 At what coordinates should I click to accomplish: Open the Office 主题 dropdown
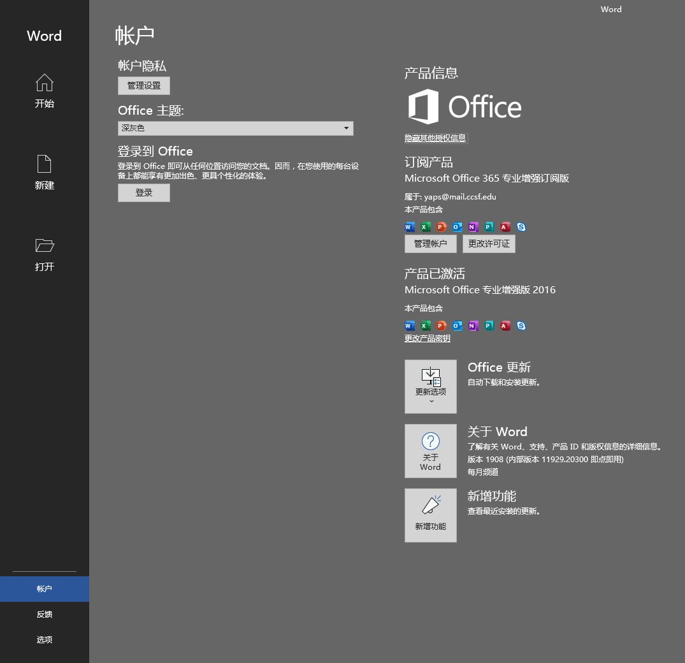(x=236, y=128)
